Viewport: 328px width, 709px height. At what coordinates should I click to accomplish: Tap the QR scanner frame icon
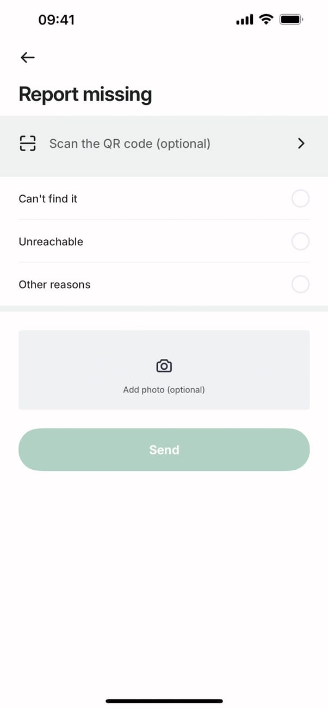(28, 144)
